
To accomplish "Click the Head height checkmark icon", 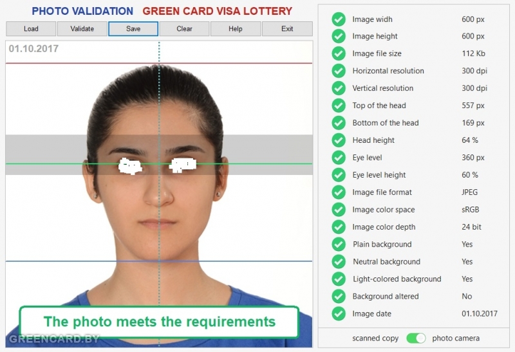I will coord(339,140).
